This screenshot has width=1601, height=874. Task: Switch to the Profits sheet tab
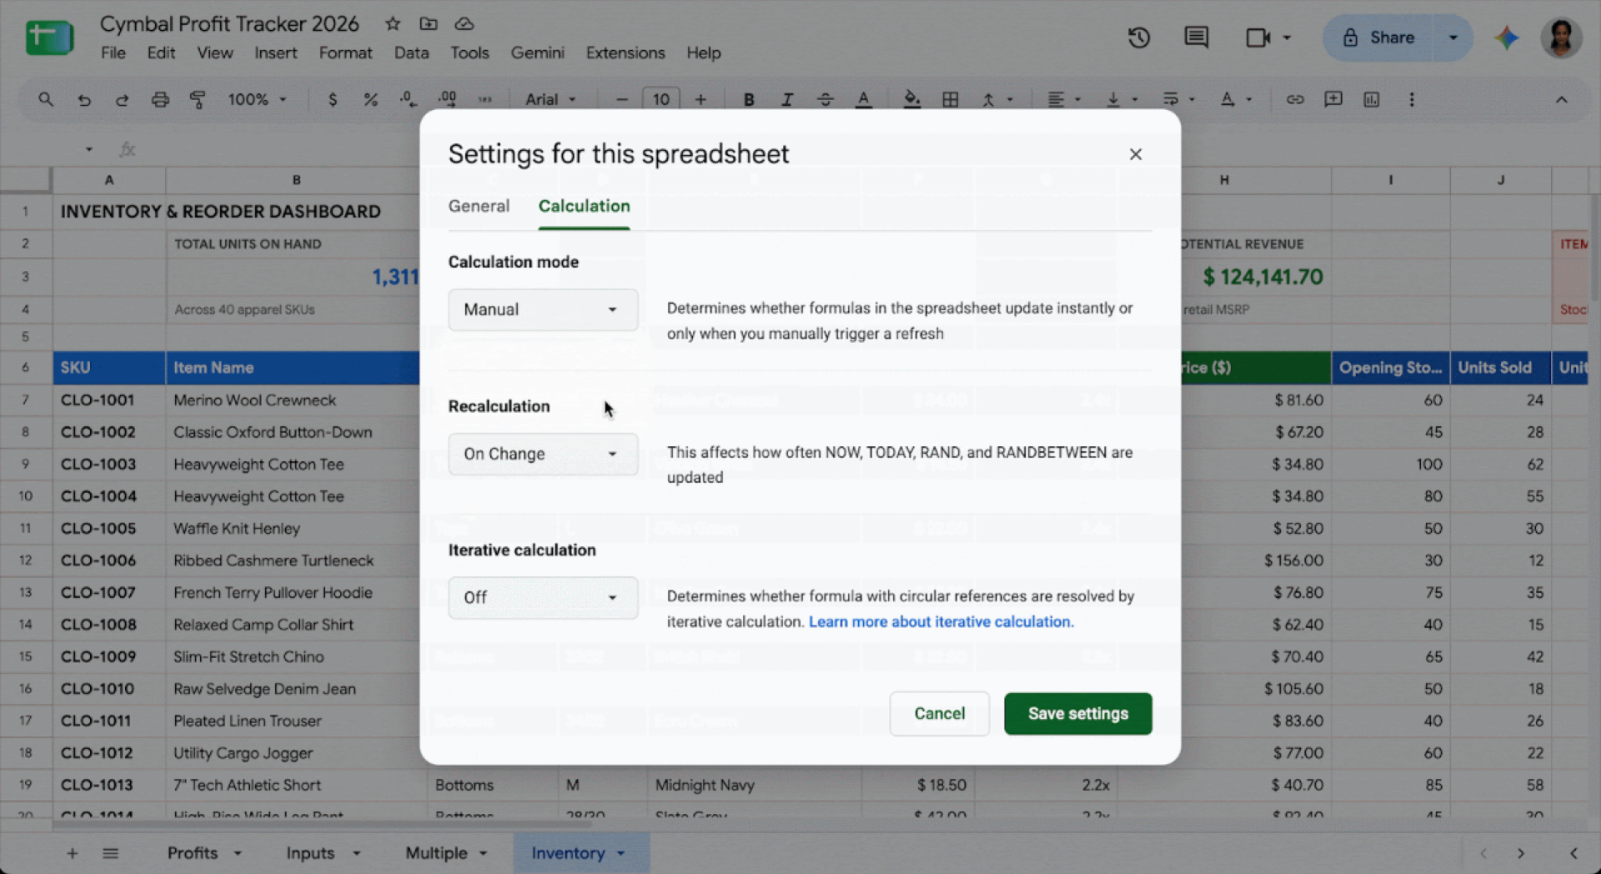[x=193, y=853]
